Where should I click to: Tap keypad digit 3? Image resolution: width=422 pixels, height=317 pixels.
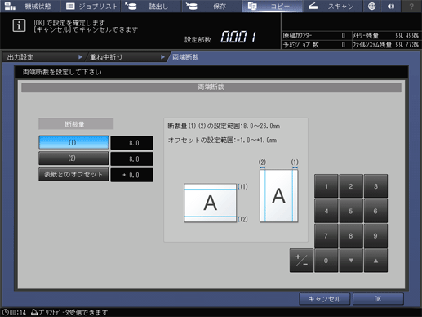point(375,186)
